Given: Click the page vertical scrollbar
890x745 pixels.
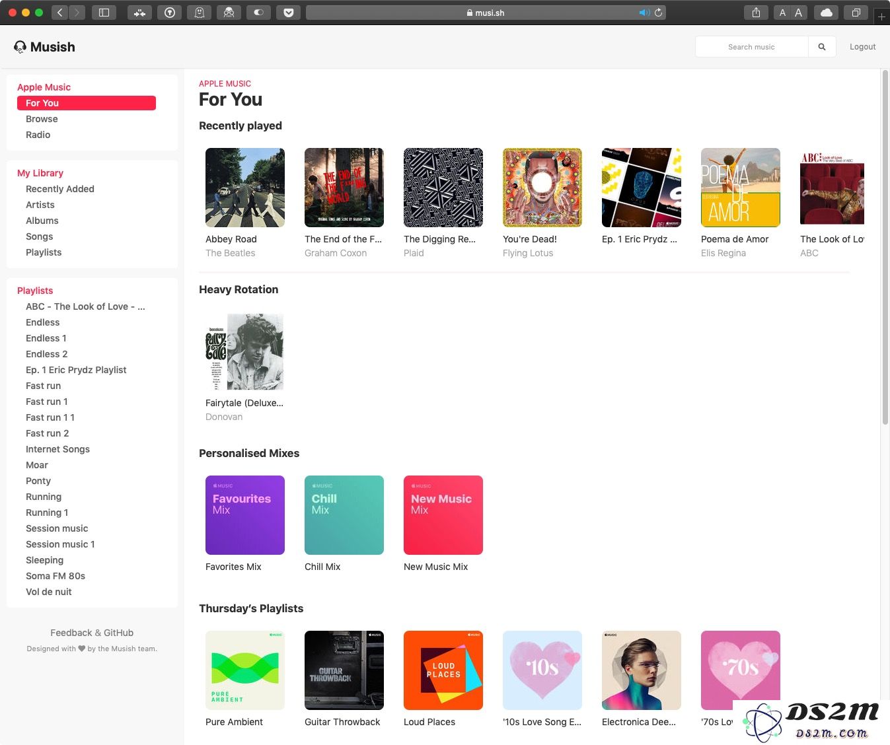Looking at the screenshot, I should coord(885,248).
